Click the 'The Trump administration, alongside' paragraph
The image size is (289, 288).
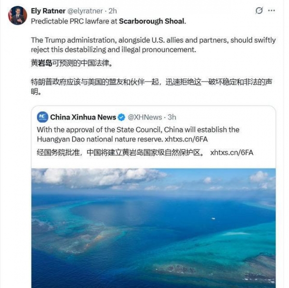coord(144,44)
